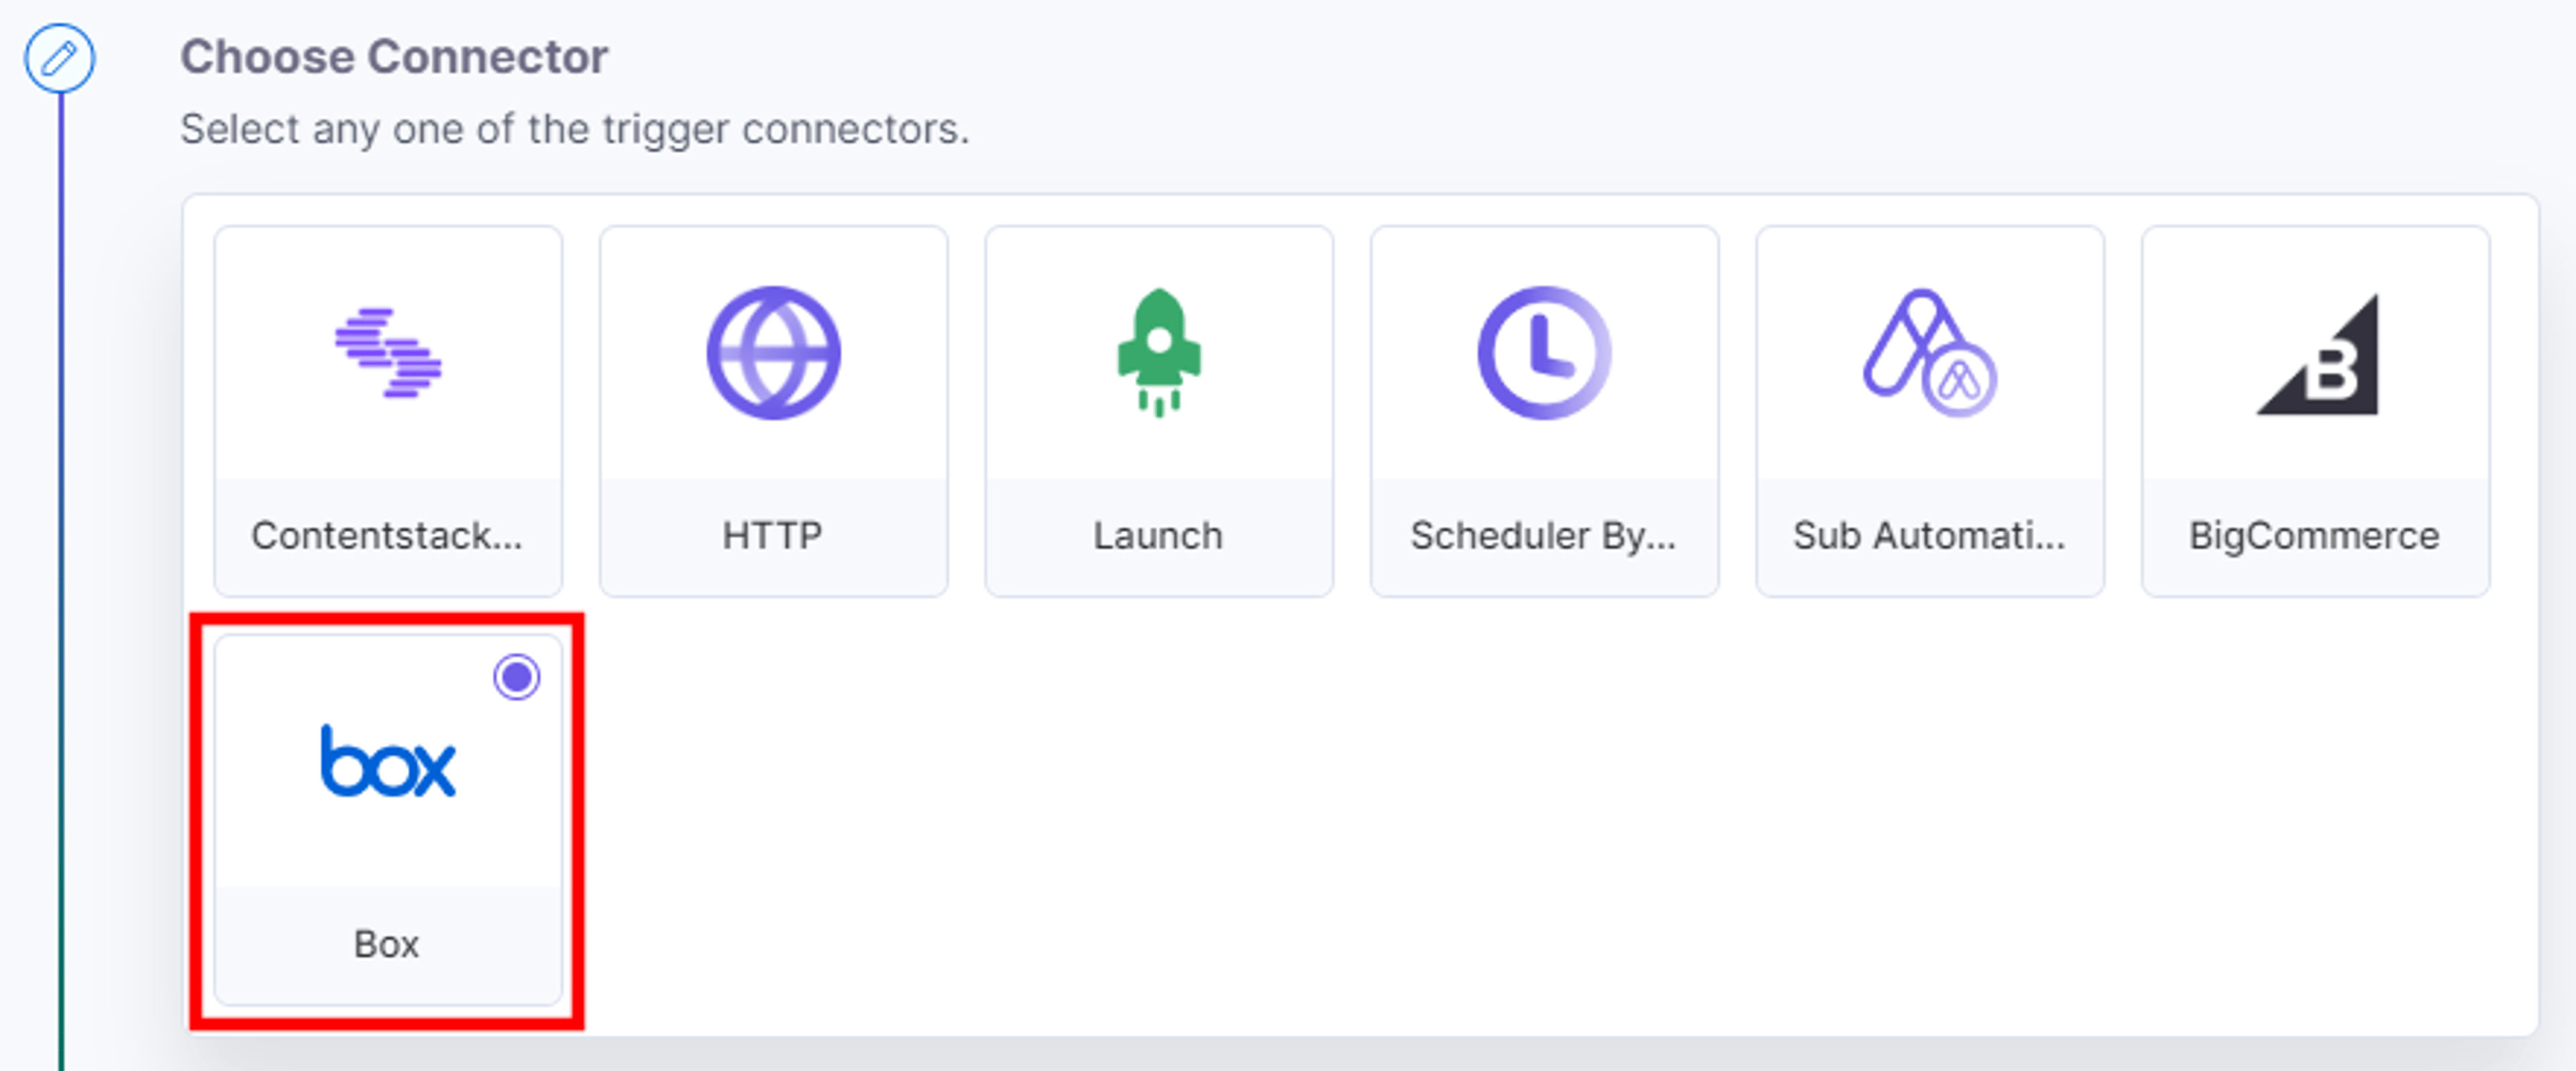
Task: Click the Contentstack purple stacked-lines logo
Action: coord(388,352)
